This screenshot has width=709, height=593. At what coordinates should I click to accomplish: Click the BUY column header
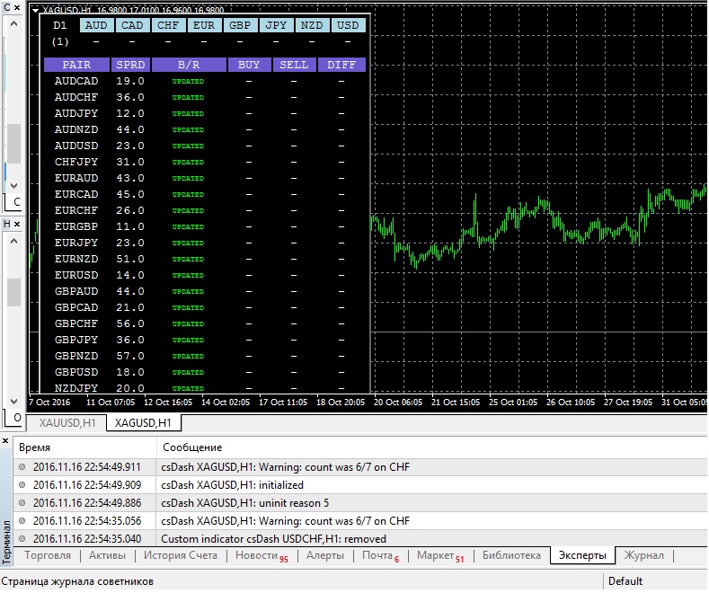coord(249,65)
